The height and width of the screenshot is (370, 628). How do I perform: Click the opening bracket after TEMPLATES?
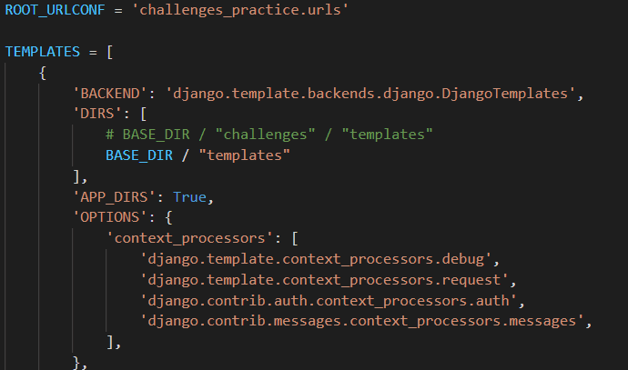pos(110,52)
